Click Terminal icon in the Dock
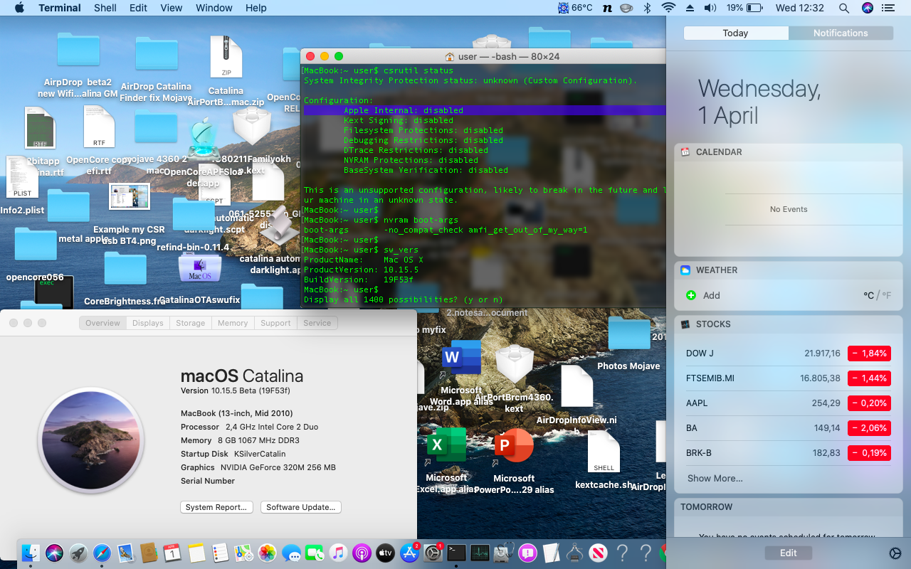The width and height of the screenshot is (911, 569). [x=456, y=553]
